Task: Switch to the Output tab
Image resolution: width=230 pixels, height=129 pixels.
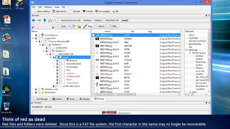Action: (57, 99)
